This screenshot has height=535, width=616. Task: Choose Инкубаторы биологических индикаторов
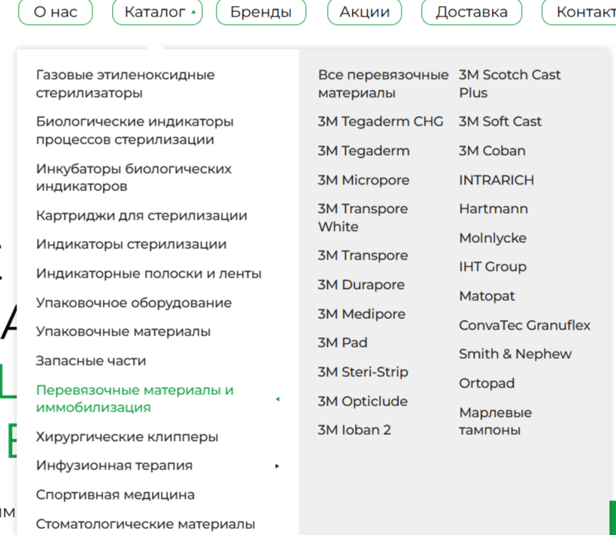[134, 178]
